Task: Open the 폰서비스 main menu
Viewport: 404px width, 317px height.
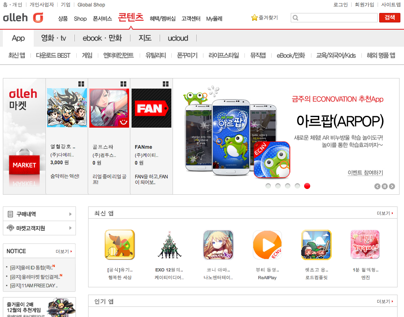Action: [102, 19]
